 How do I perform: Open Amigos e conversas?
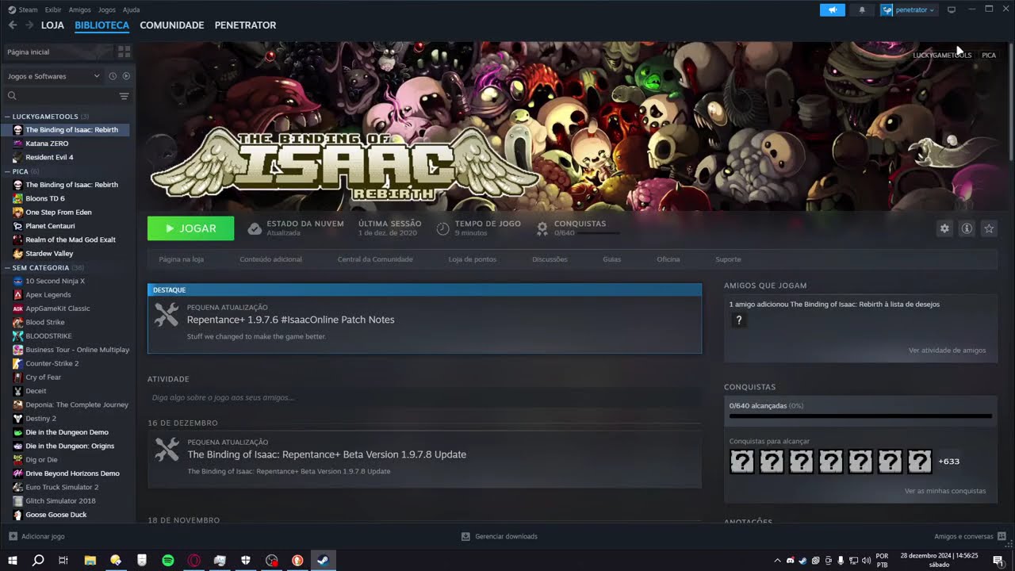pos(971,536)
